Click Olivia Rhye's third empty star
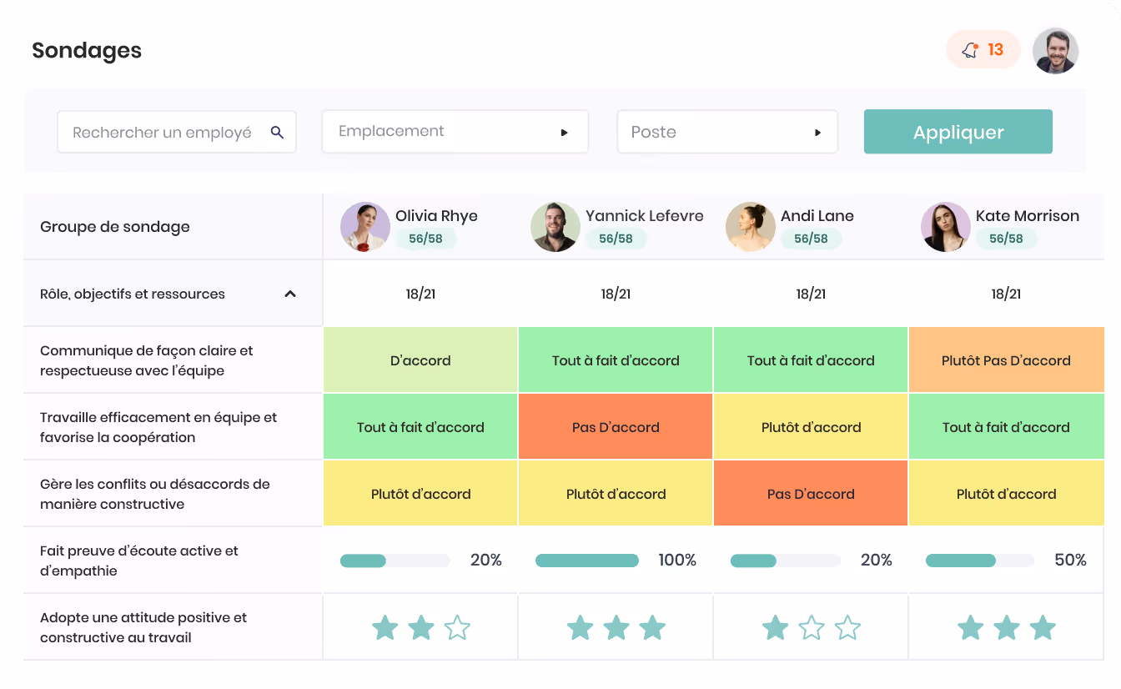 click(x=457, y=627)
